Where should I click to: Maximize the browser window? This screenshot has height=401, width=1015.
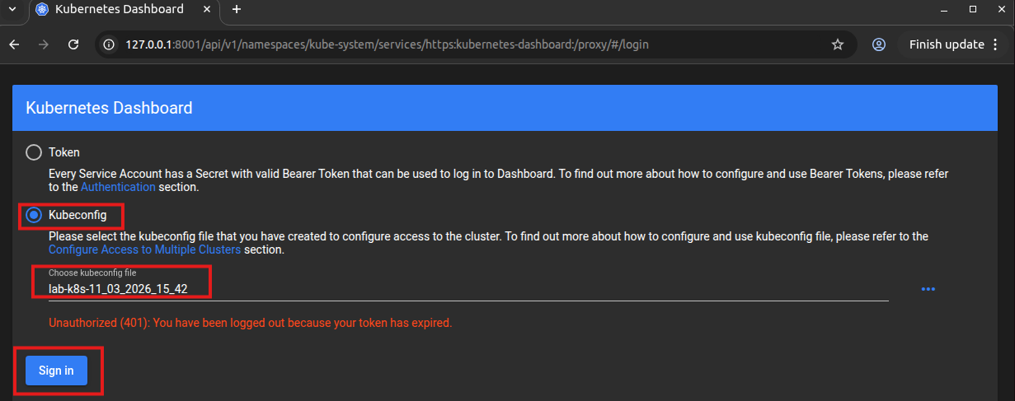(973, 9)
